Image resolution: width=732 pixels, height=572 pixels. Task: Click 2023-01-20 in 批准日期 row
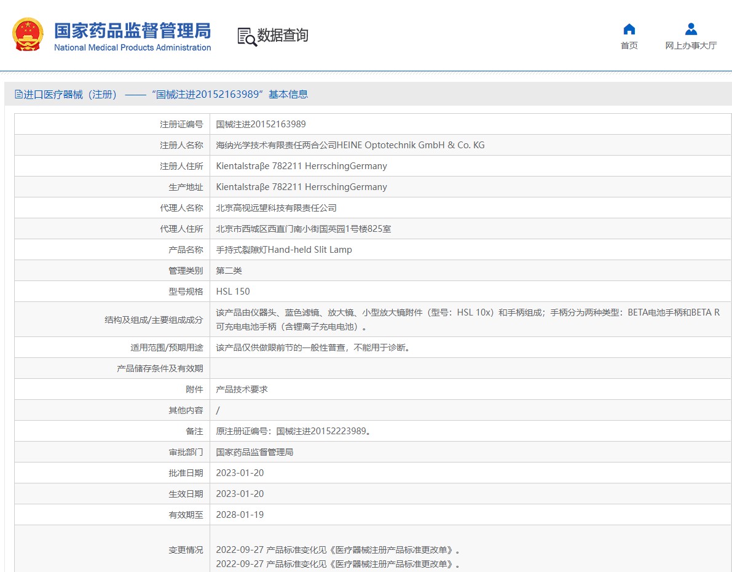coord(240,474)
